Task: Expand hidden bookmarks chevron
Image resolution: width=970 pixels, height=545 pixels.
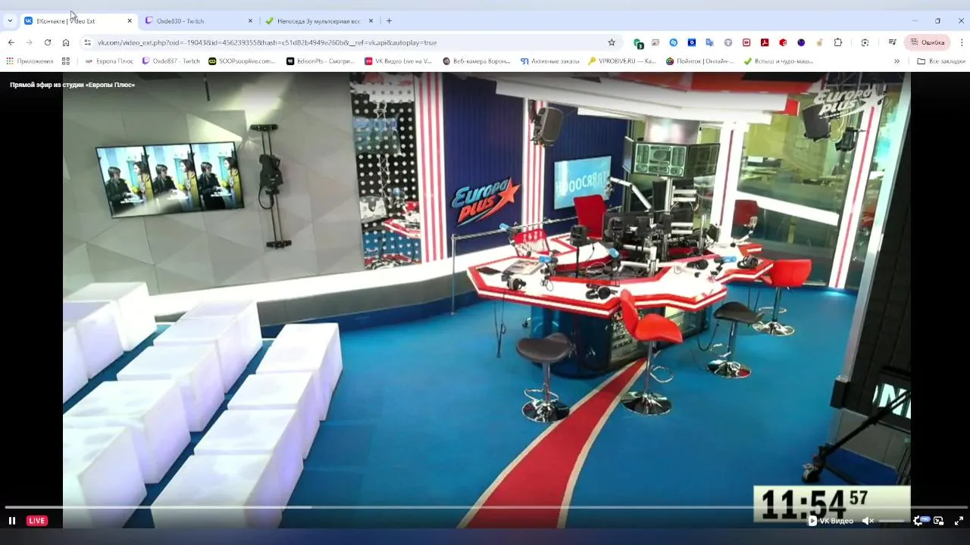Action: [896, 61]
